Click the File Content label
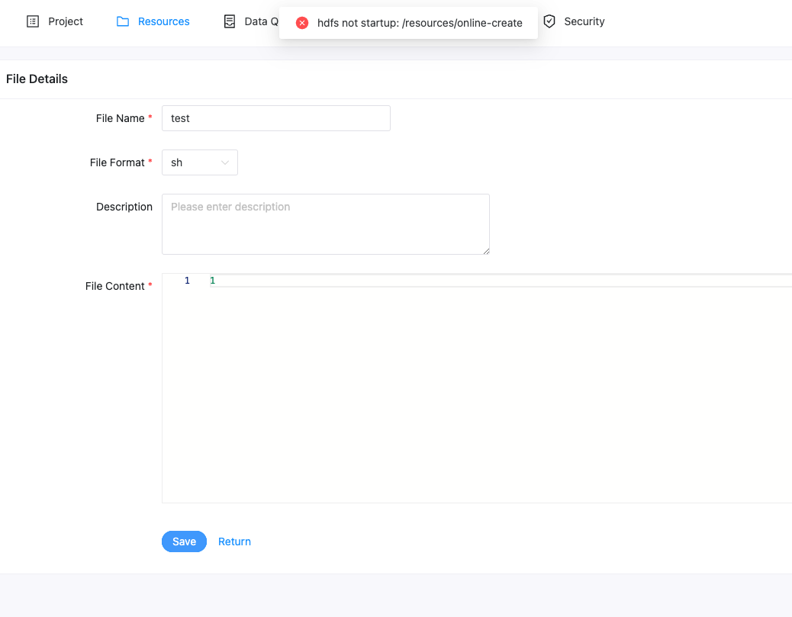Screen dimensions: 792x617 click(114, 286)
